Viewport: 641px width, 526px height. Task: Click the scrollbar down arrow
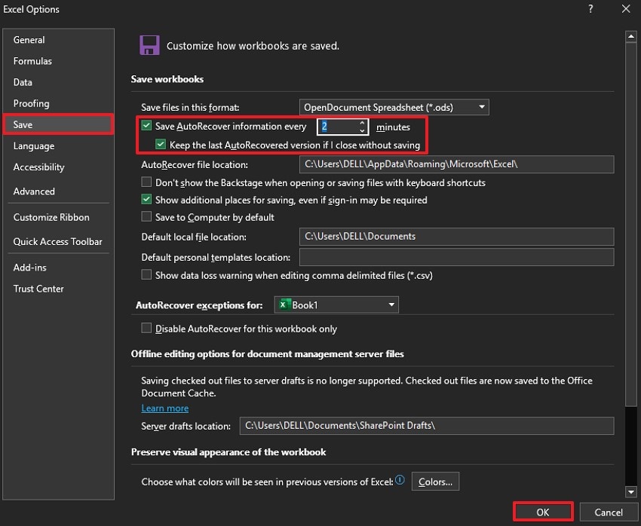pyautogui.click(x=632, y=492)
